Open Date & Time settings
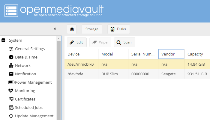Screen dimensions: 210x120 click(26, 57)
